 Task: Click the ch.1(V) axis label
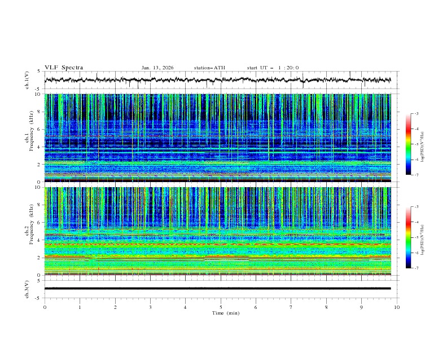pos(27,80)
